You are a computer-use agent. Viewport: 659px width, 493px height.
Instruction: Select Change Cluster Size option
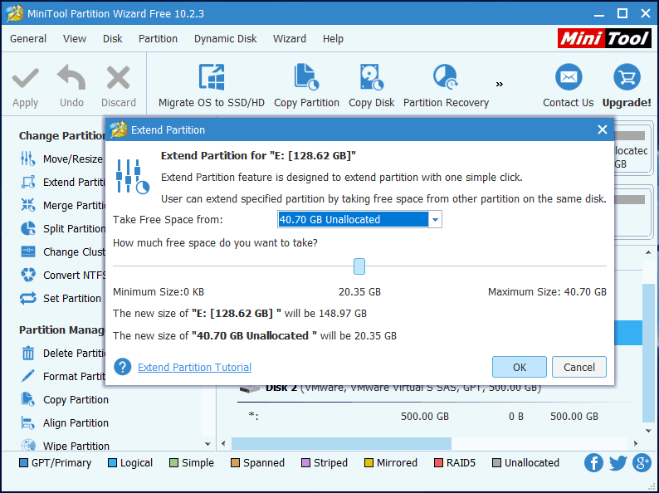click(63, 251)
